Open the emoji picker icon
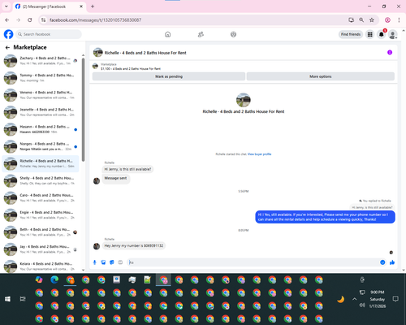The width and height of the screenshot is (406, 325). pyautogui.click(x=382, y=262)
